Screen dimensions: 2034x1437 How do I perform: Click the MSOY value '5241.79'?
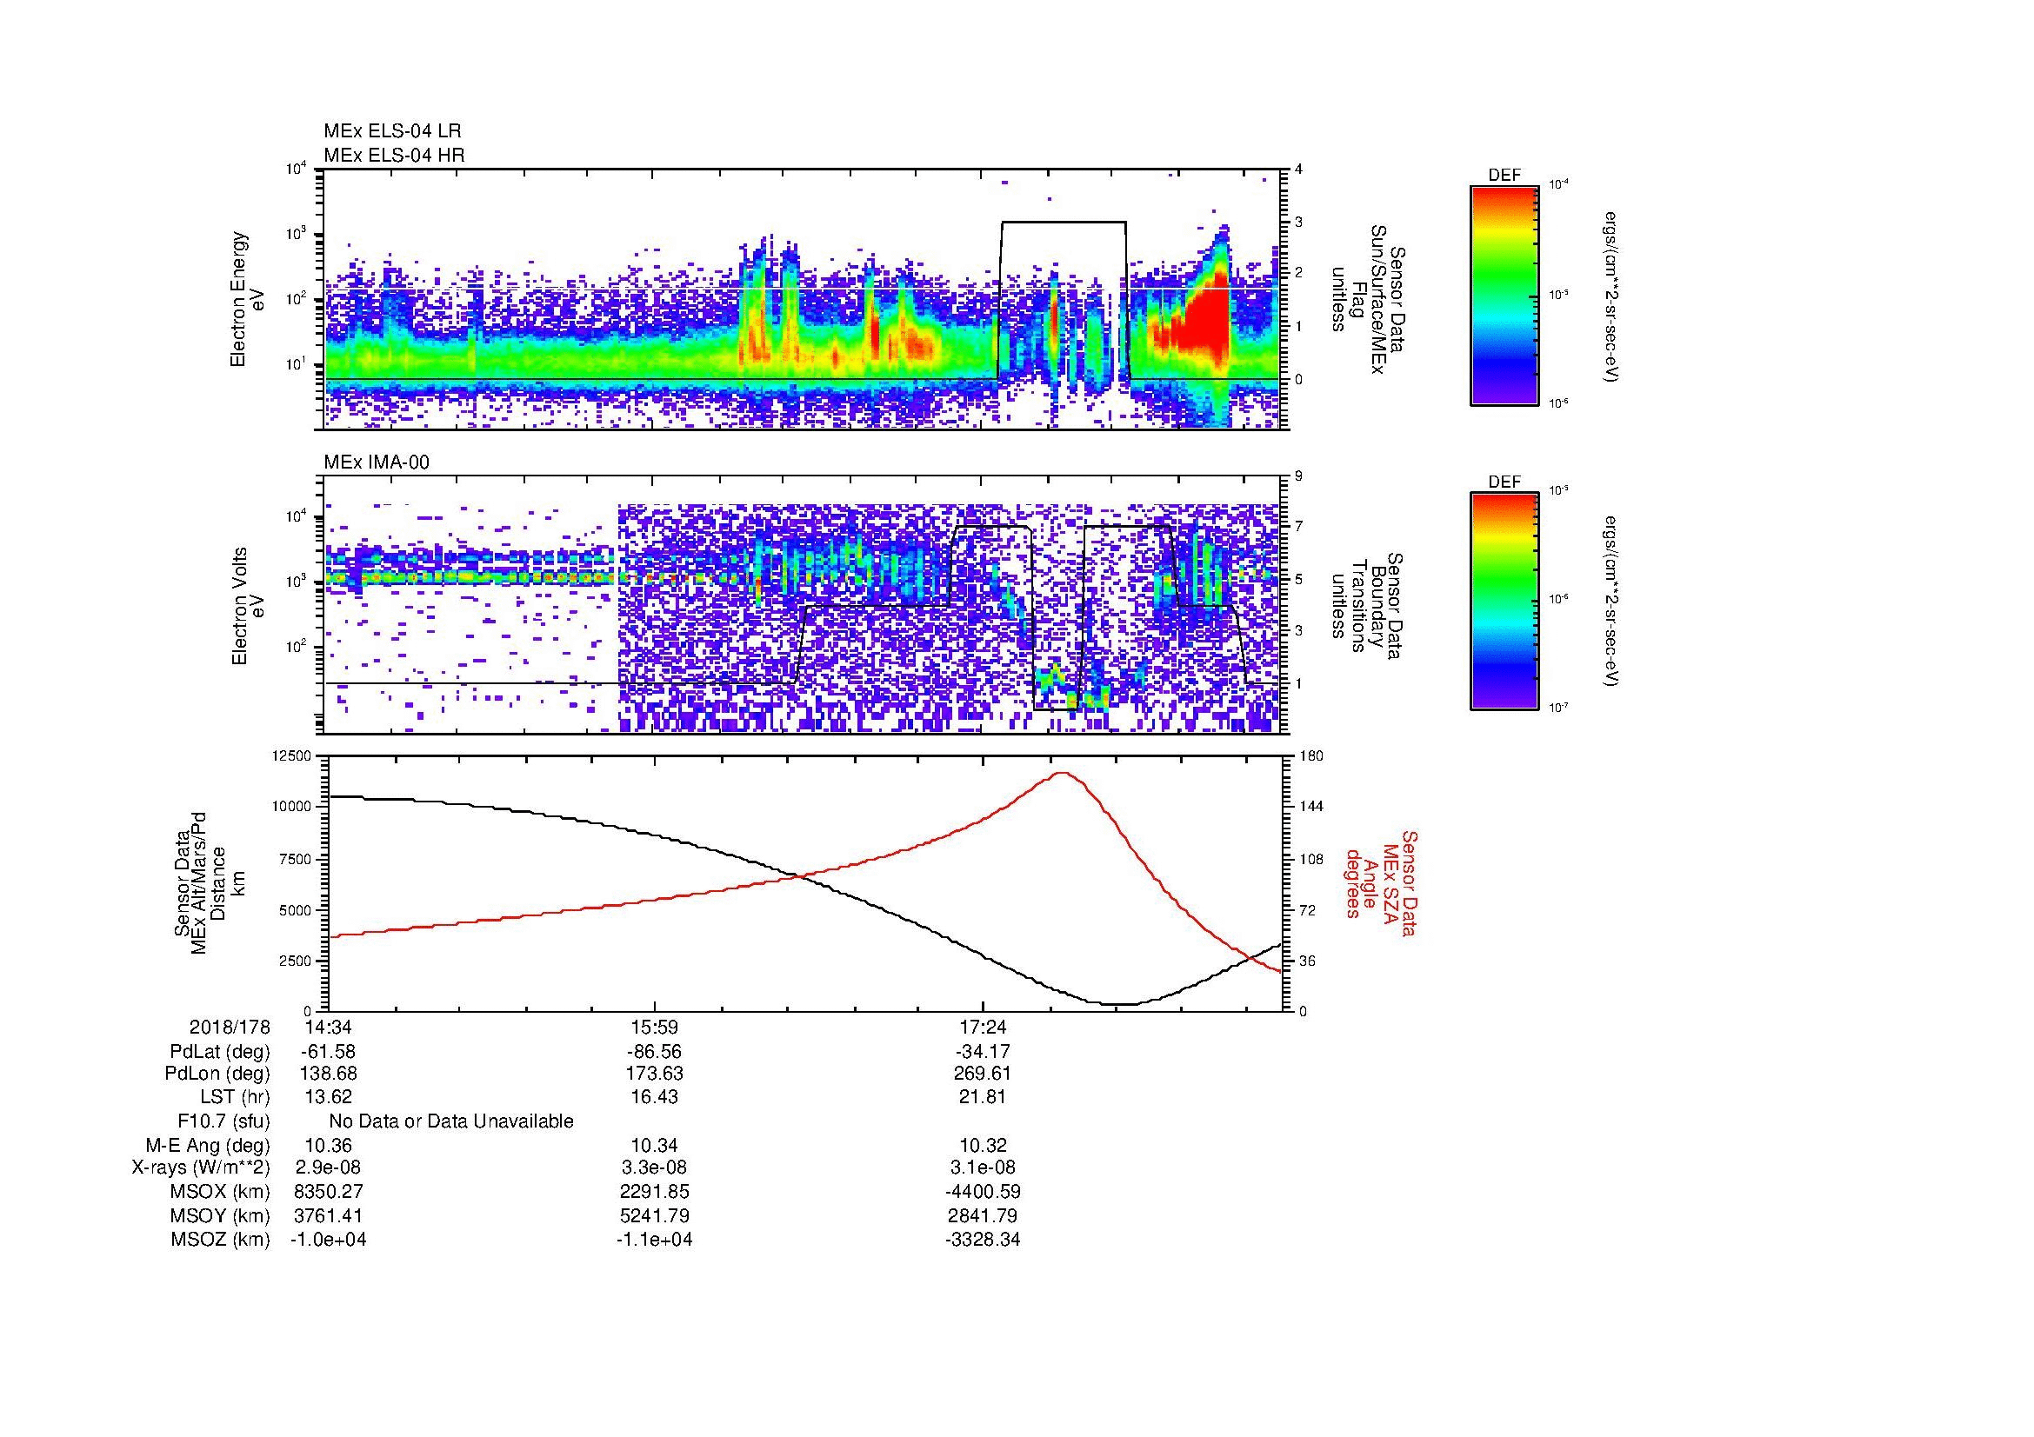655,1216
